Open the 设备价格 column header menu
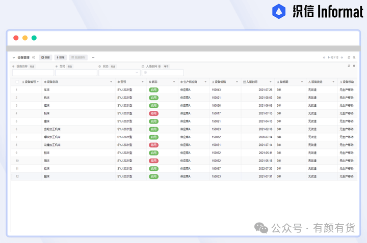The height and width of the screenshot is (243, 367). pos(237,82)
